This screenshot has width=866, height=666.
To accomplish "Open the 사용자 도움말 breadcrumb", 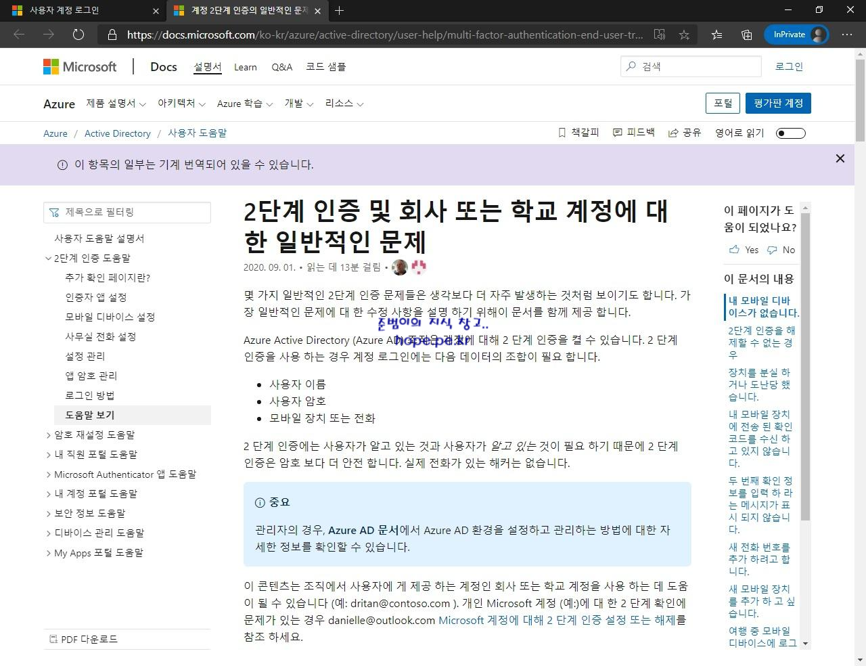I will pyautogui.click(x=198, y=133).
